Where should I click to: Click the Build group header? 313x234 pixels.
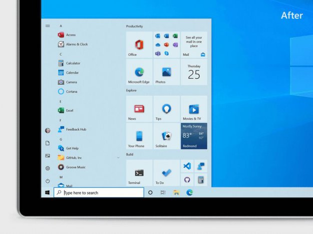[x=130, y=154]
